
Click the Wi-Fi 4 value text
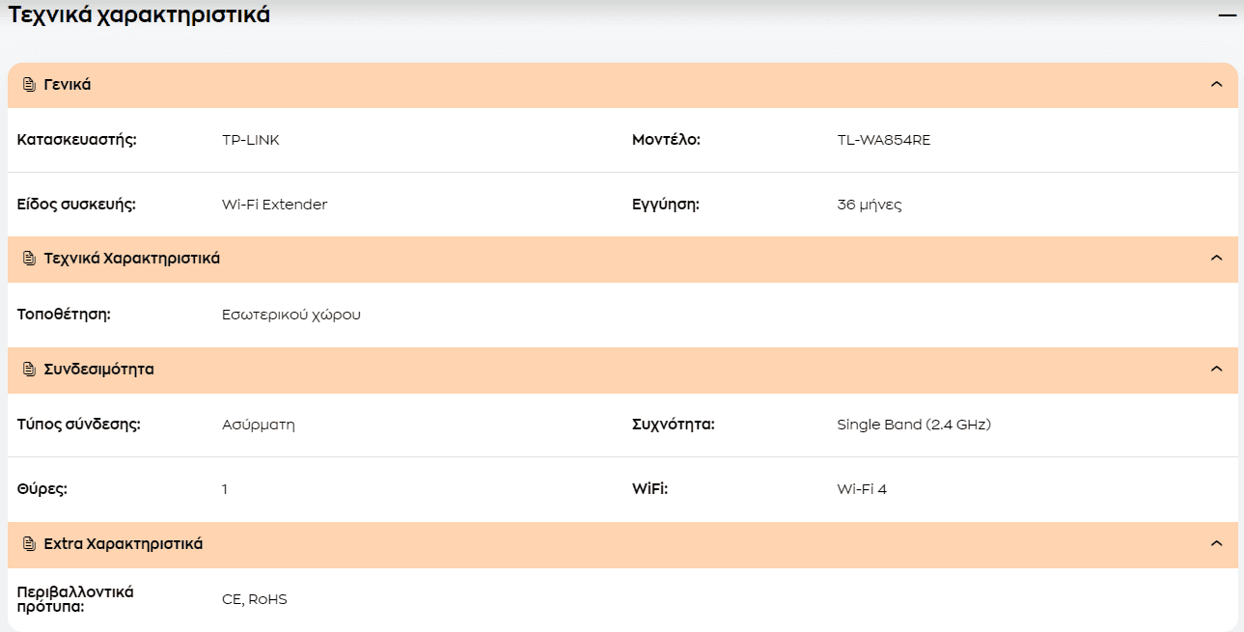click(x=862, y=489)
